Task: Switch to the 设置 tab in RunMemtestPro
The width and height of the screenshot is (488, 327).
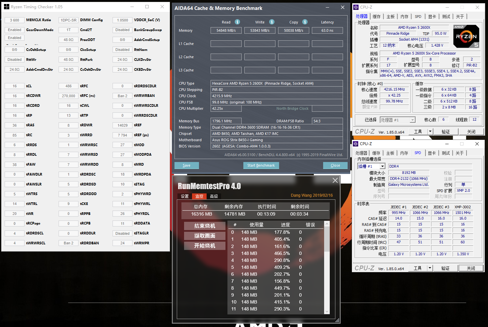Action: 185,196
